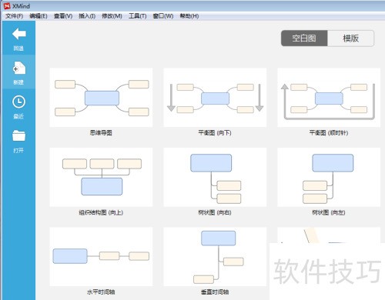Choose the 思维导图 mind map thumbnail

tap(101, 98)
